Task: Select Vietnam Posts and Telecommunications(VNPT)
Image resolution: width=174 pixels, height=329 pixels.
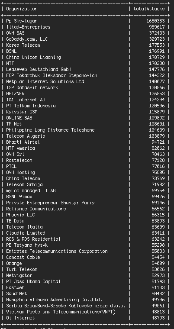Action: (61, 312)
